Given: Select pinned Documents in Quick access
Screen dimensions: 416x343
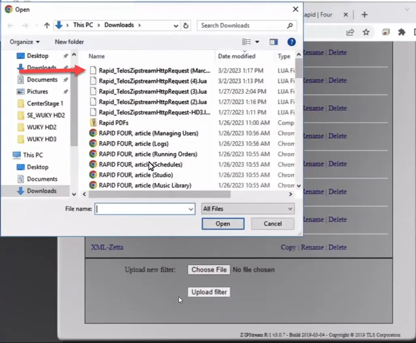Looking at the screenshot, I should tap(42, 79).
